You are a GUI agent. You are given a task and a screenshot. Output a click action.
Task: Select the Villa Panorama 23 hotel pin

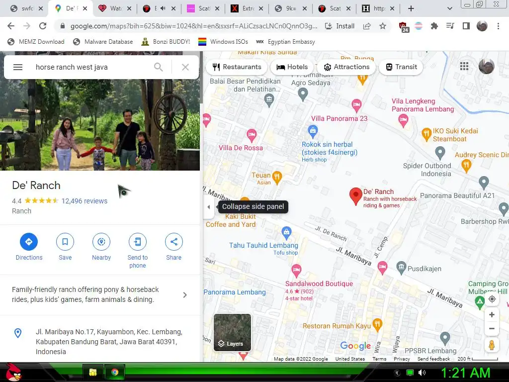pos(356,105)
